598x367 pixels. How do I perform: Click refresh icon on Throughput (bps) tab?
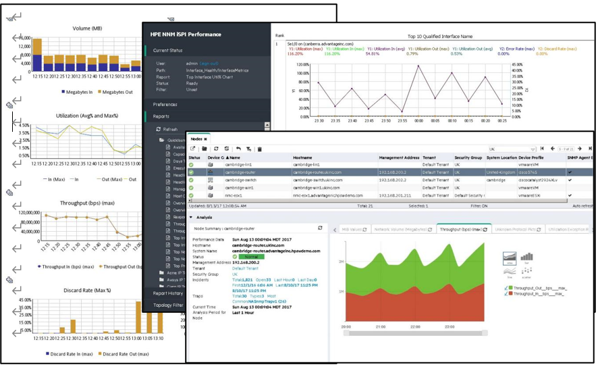[x=485, y=230]
